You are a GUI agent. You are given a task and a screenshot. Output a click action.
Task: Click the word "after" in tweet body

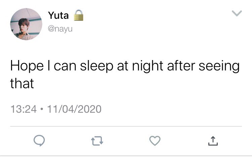point(181,66)
